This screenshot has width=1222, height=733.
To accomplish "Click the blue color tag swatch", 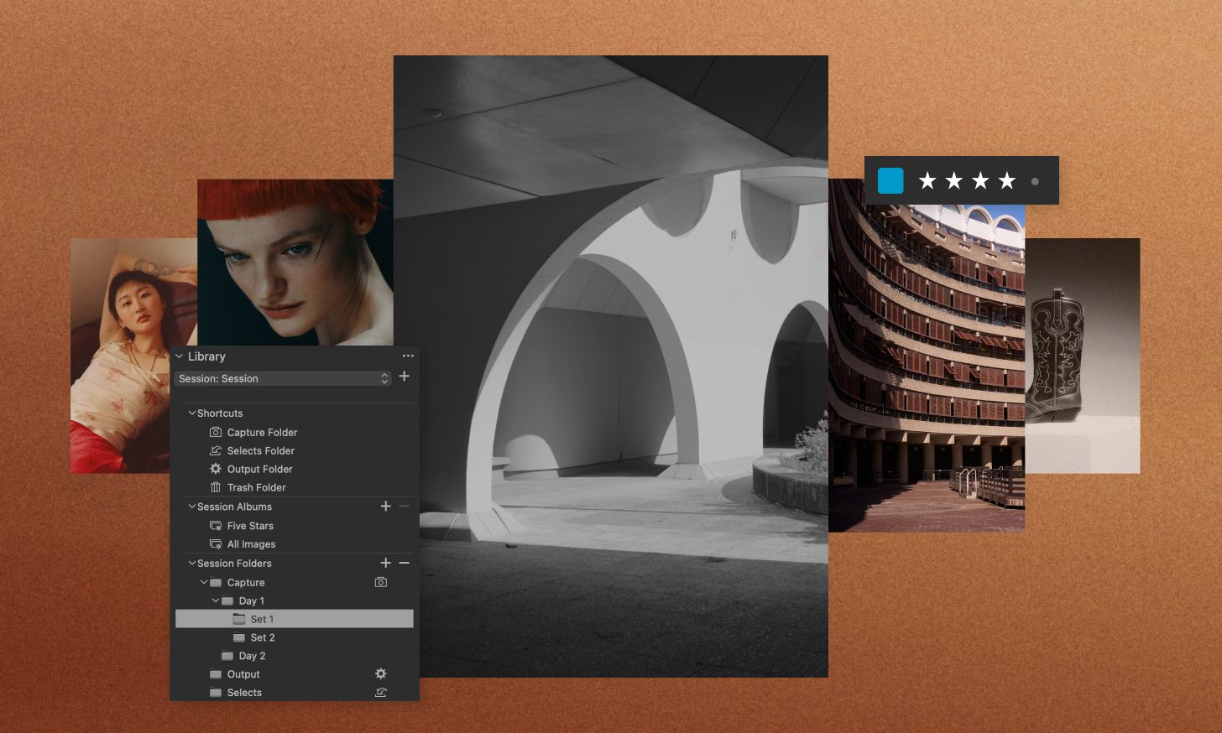I will 890,179.
